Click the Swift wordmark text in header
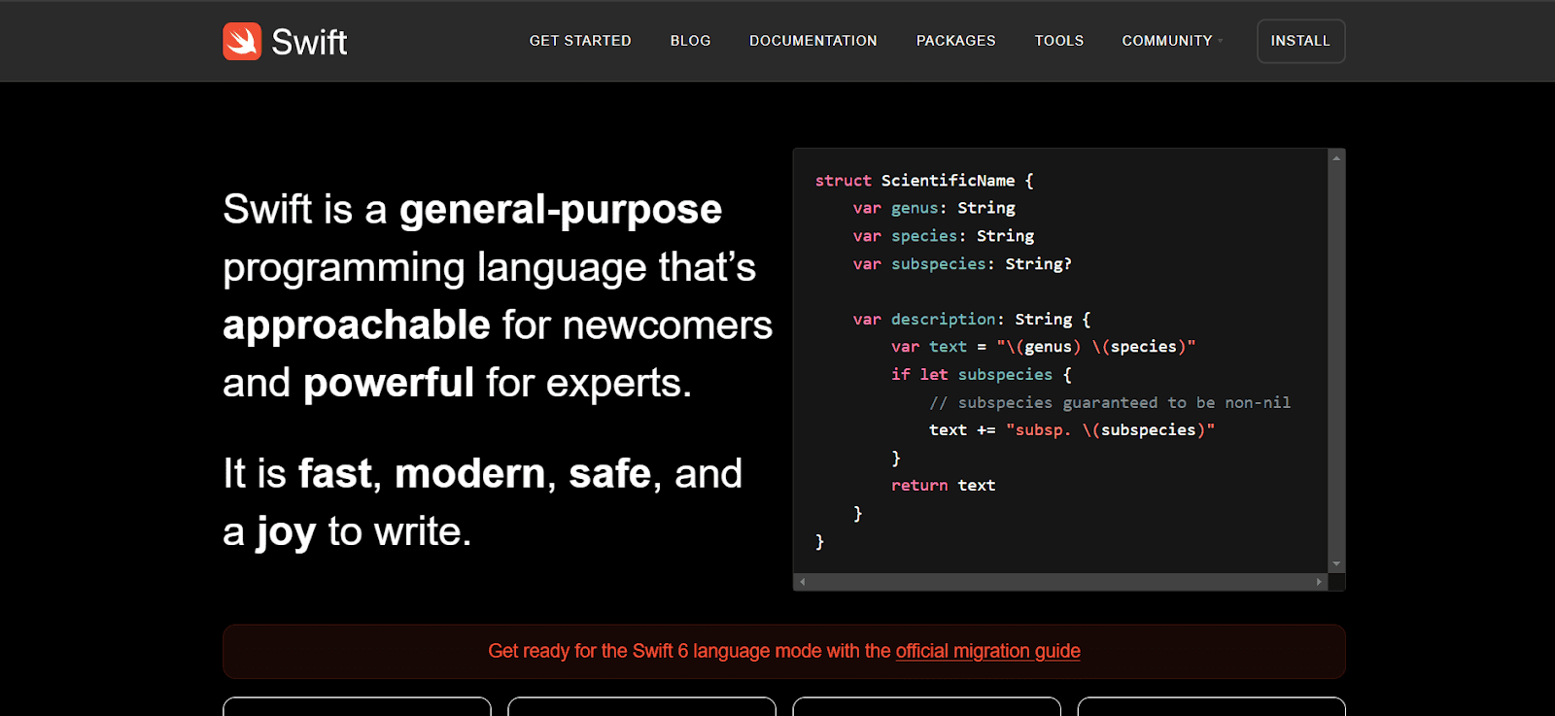 click(309, 42)
